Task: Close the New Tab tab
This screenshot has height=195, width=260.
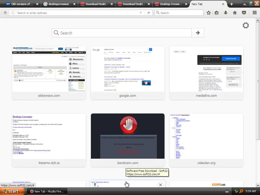Action: 223,4
